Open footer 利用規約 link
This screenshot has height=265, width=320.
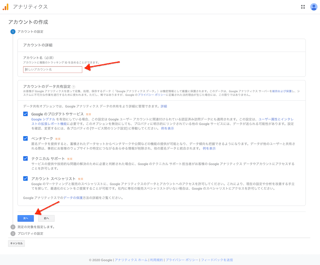point(156,260)
